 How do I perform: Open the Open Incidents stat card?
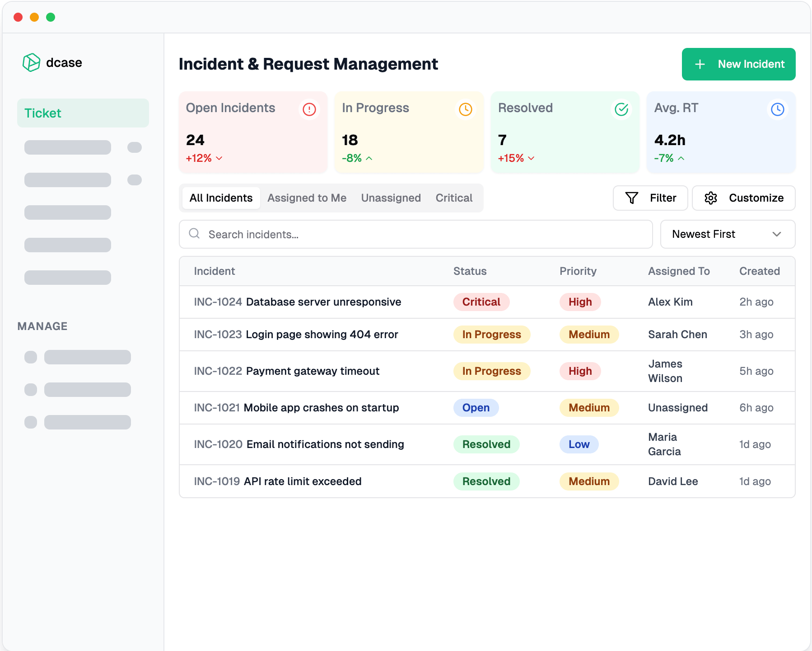tap(253, 132)
